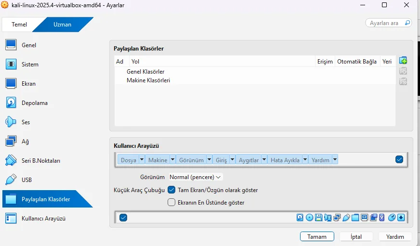Expand the arrow next to Aygıtlar
Image resolution: width=420 pixels, height=246 pixels.
[264, 160]
